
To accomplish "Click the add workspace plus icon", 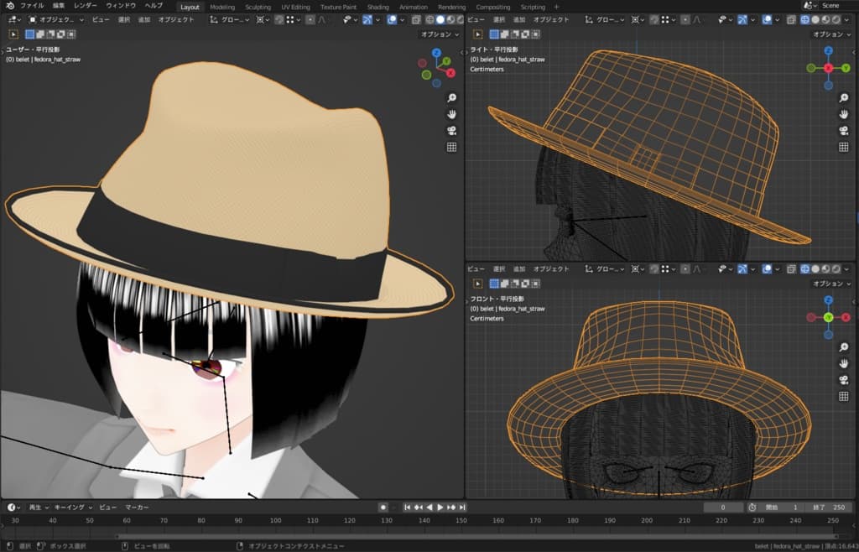I will click(556, 7).
